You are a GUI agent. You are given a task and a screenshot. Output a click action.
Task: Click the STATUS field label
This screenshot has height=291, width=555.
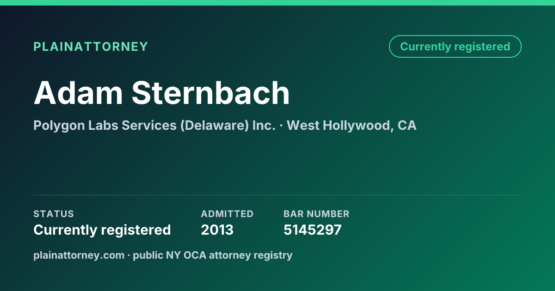[54, 214]
